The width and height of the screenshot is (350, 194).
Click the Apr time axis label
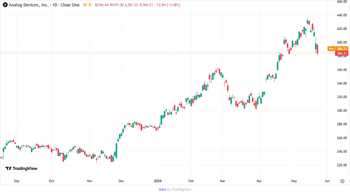click(259, 181)
